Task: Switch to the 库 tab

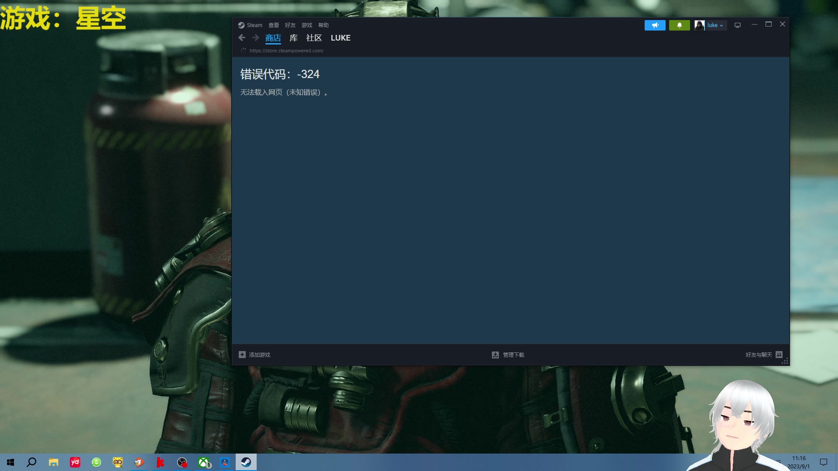Action: coord(294,38)
